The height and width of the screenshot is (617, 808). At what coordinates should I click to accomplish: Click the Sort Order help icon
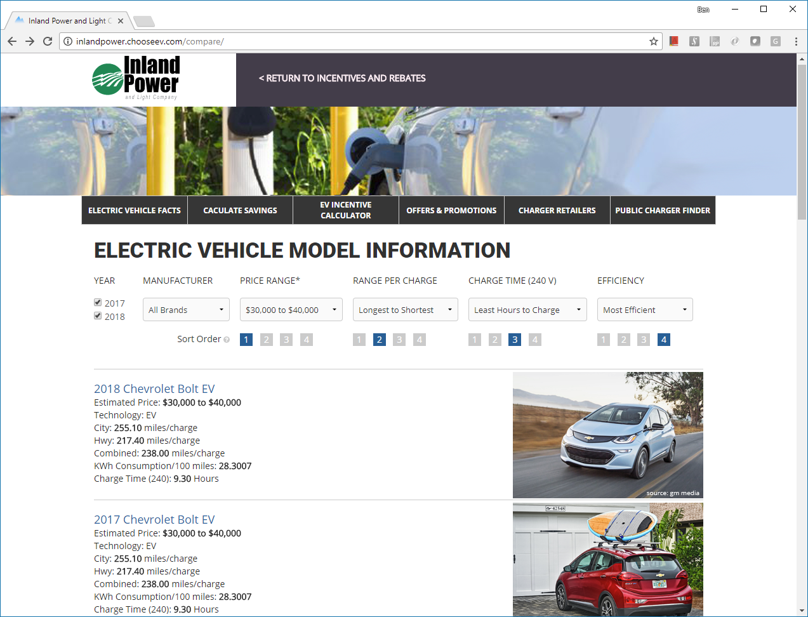[227, 340]
